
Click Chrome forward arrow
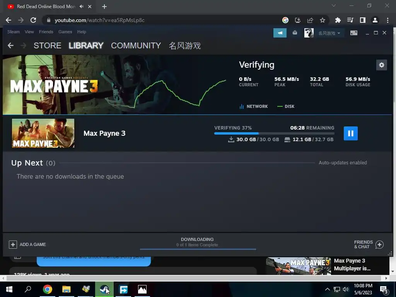(21, 20)
